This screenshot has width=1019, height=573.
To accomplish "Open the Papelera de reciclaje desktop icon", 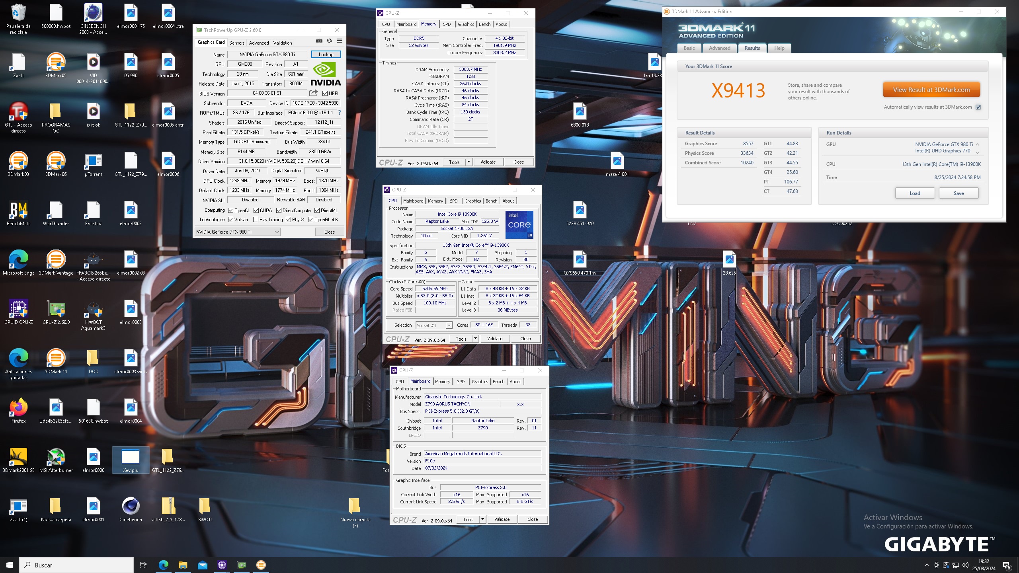I will click(18, 19).
